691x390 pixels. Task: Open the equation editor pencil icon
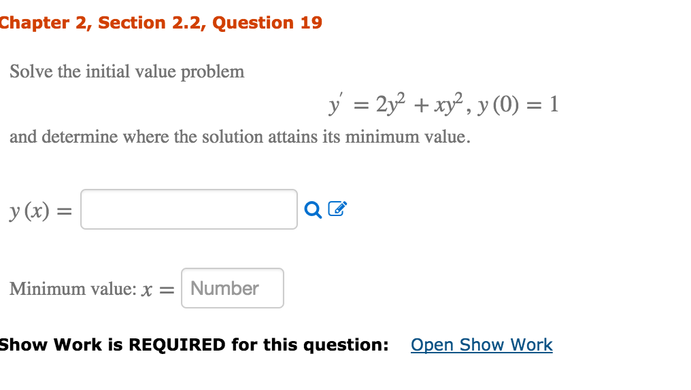(337, 209)
